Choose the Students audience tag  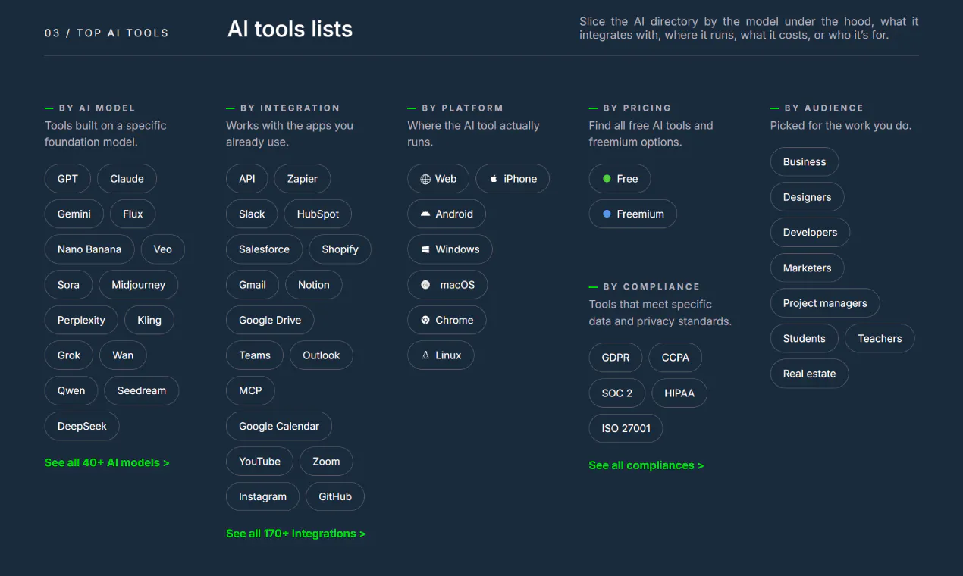coord(805,339)
